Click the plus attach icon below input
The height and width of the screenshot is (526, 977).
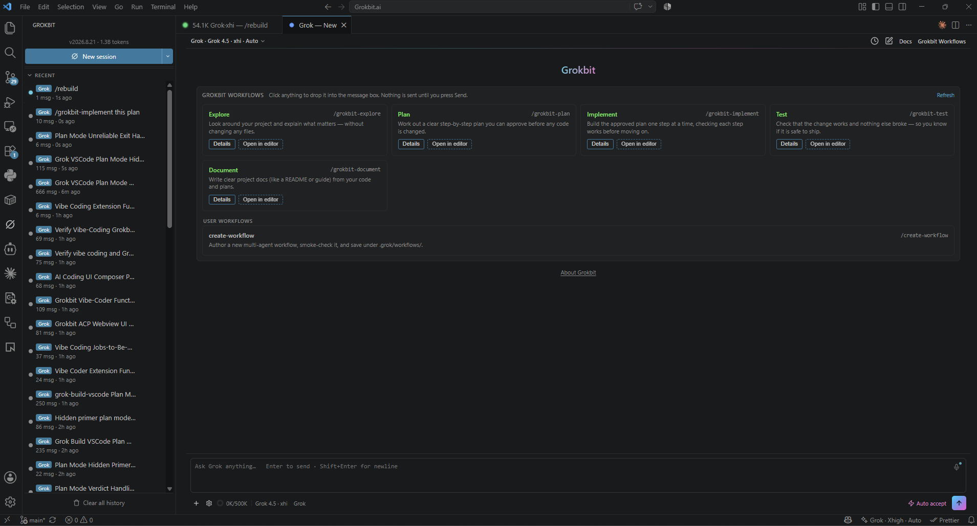[196, 504]
